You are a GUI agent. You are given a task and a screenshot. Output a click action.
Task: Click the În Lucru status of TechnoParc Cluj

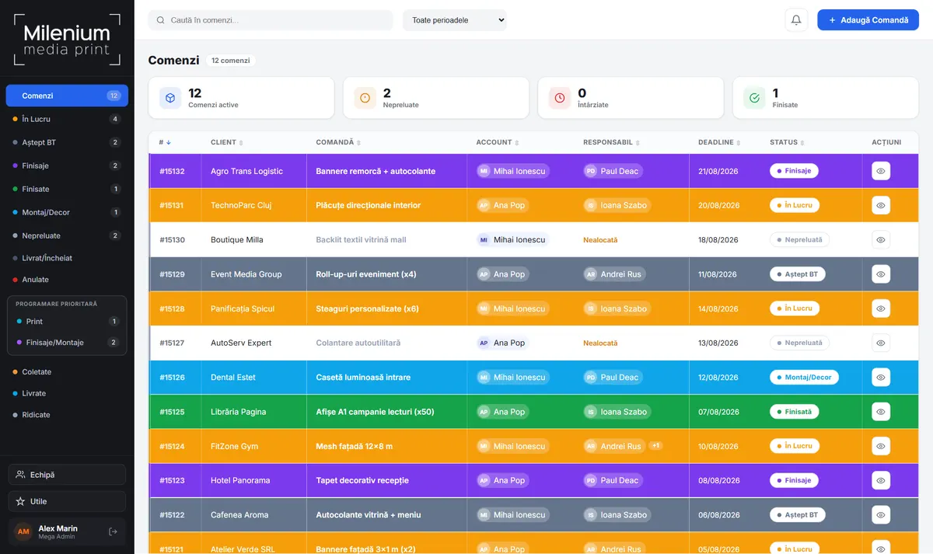coord(795,205)
